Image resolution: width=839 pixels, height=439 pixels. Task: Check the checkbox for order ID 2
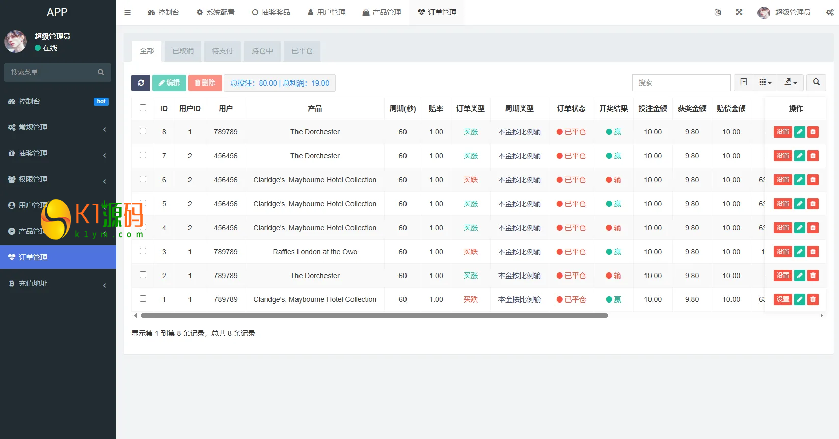pyautogui.click(x=143, y=275)
